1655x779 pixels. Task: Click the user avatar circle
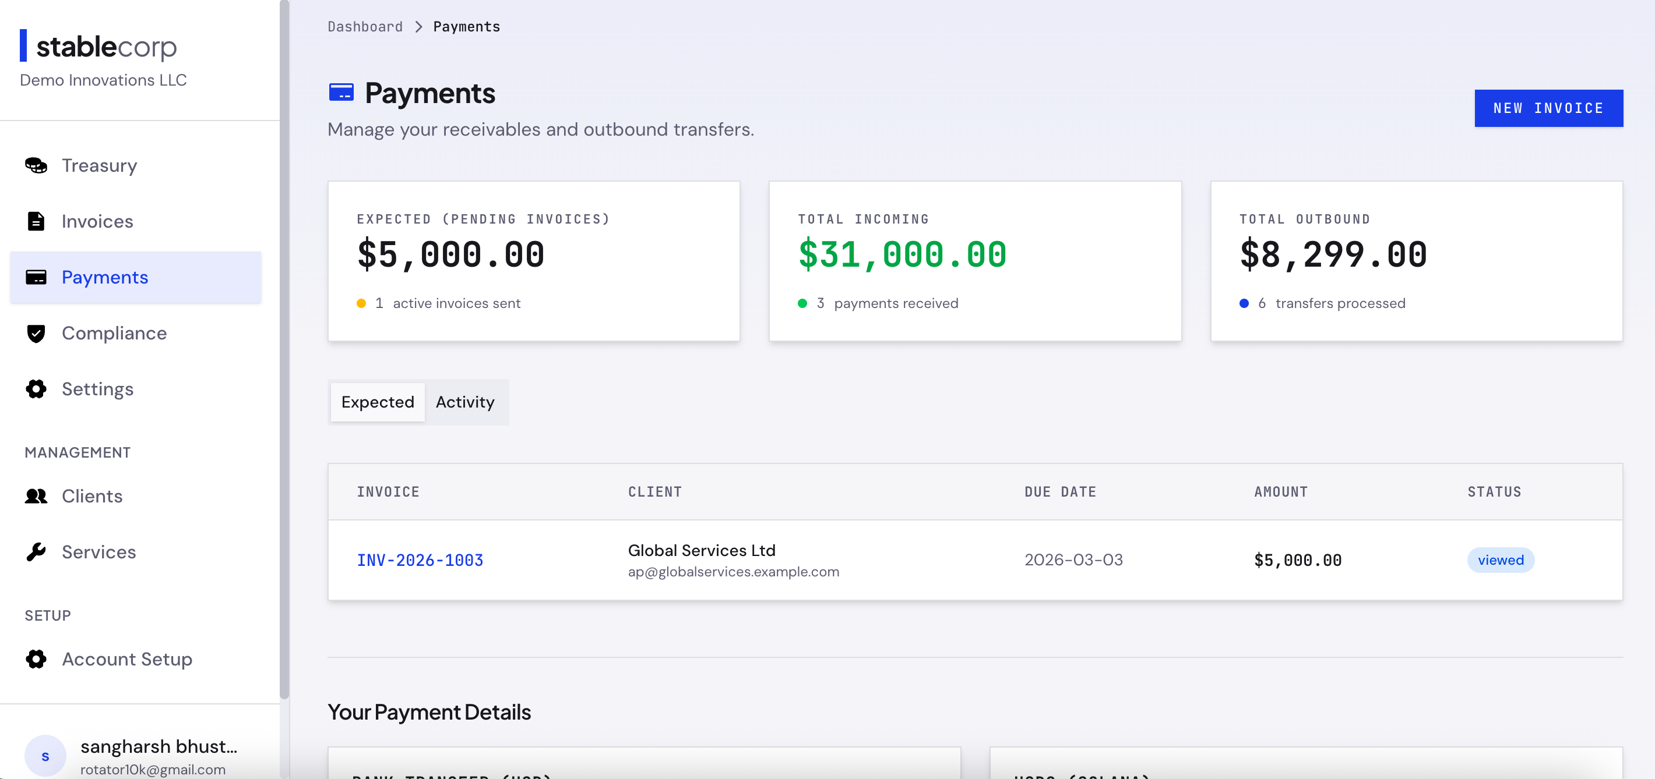[45, 756]
